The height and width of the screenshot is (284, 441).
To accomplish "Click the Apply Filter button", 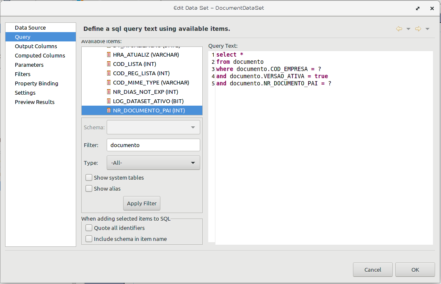I will coord(142,203).
